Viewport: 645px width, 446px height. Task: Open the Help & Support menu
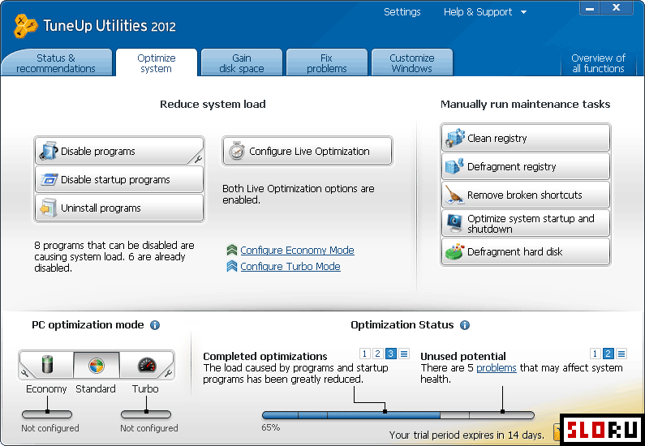(478, 12)
